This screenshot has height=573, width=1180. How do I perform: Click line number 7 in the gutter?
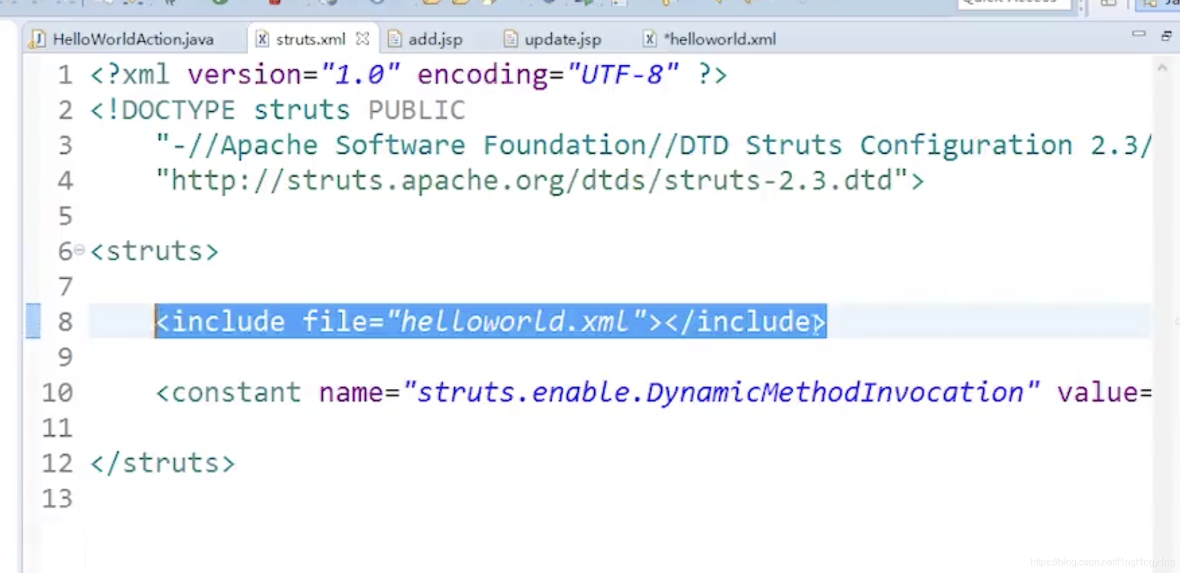pos(65,286)
